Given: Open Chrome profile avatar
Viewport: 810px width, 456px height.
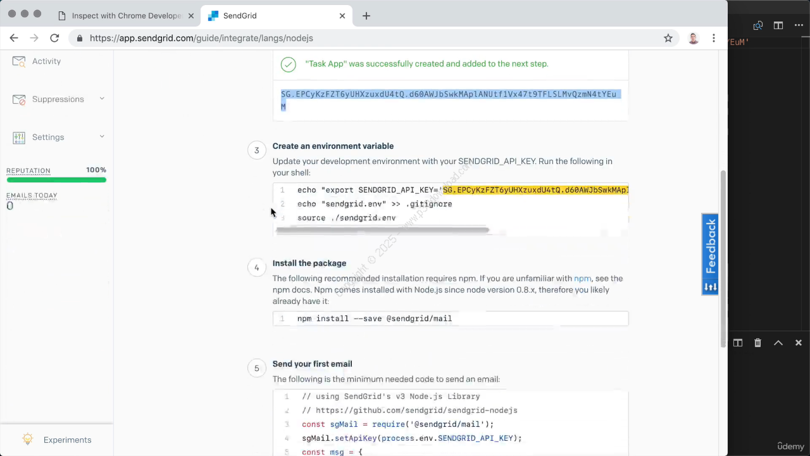Looking at the screenshot, I should click(694, 38).
